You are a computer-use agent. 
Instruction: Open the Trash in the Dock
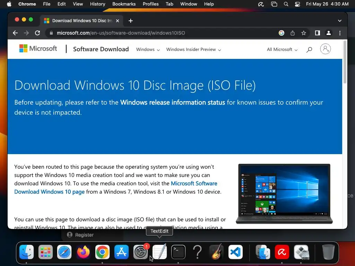pos(328,252)
